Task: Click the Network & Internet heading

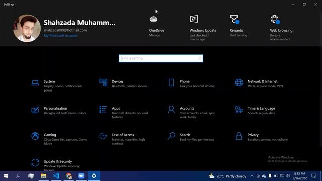Action: (262, 81)
